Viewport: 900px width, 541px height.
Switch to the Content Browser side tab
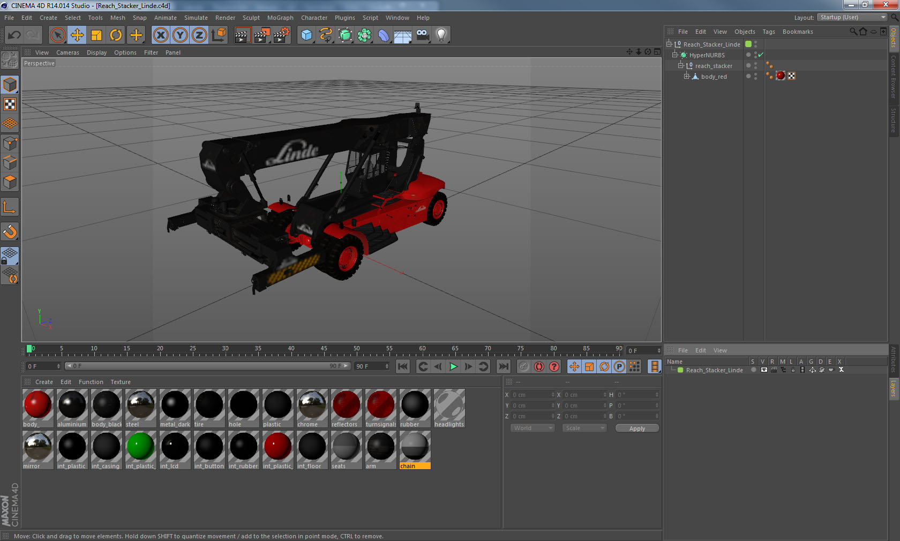pos(894,76)
